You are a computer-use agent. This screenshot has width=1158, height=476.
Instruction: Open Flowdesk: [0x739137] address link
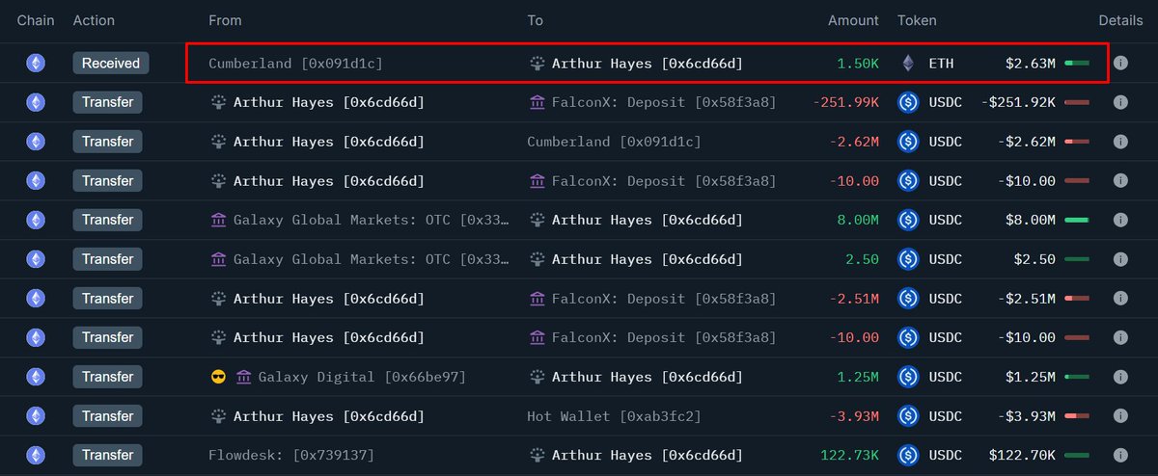click(290, 455)
